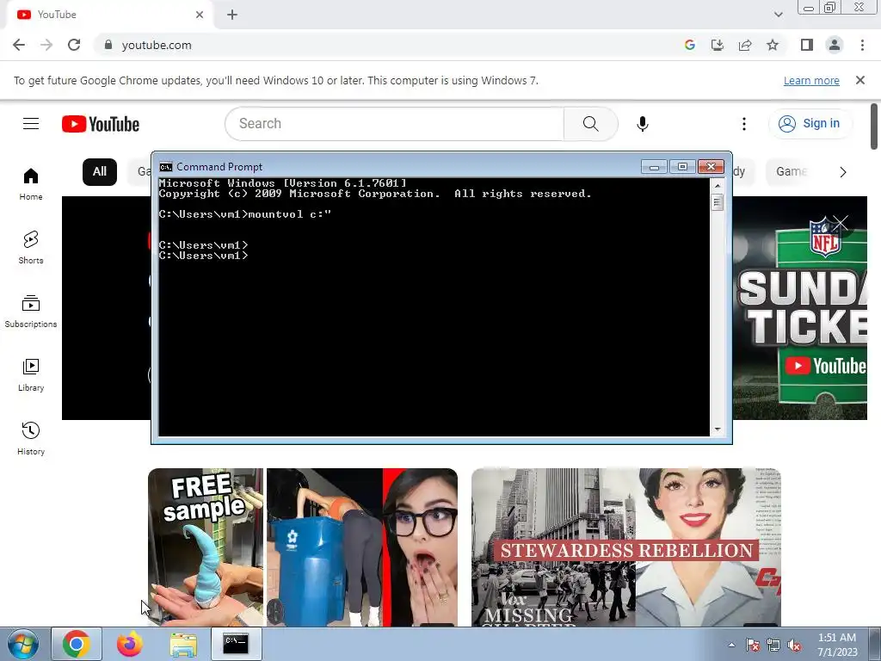The width and height of the screenshot is (881, 661).
Task: Expand the tab search dropdown arrow
Action: (x=778, y=15)
